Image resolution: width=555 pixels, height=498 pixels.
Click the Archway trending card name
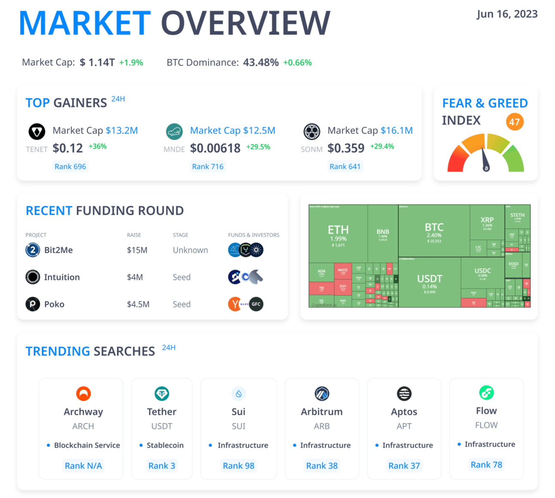click(83, 412)
